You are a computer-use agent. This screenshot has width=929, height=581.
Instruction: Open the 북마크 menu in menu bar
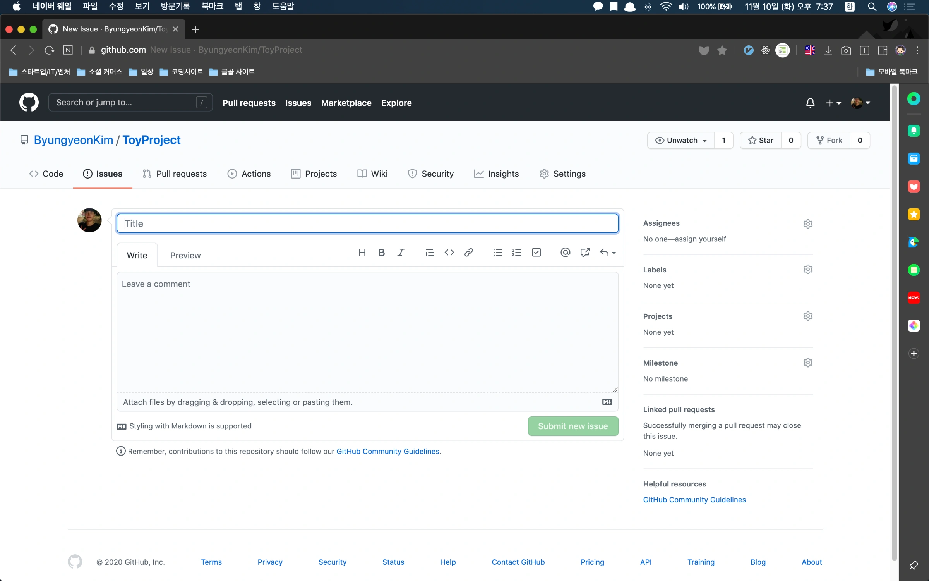pyautogui.click(x=212, y=7)
